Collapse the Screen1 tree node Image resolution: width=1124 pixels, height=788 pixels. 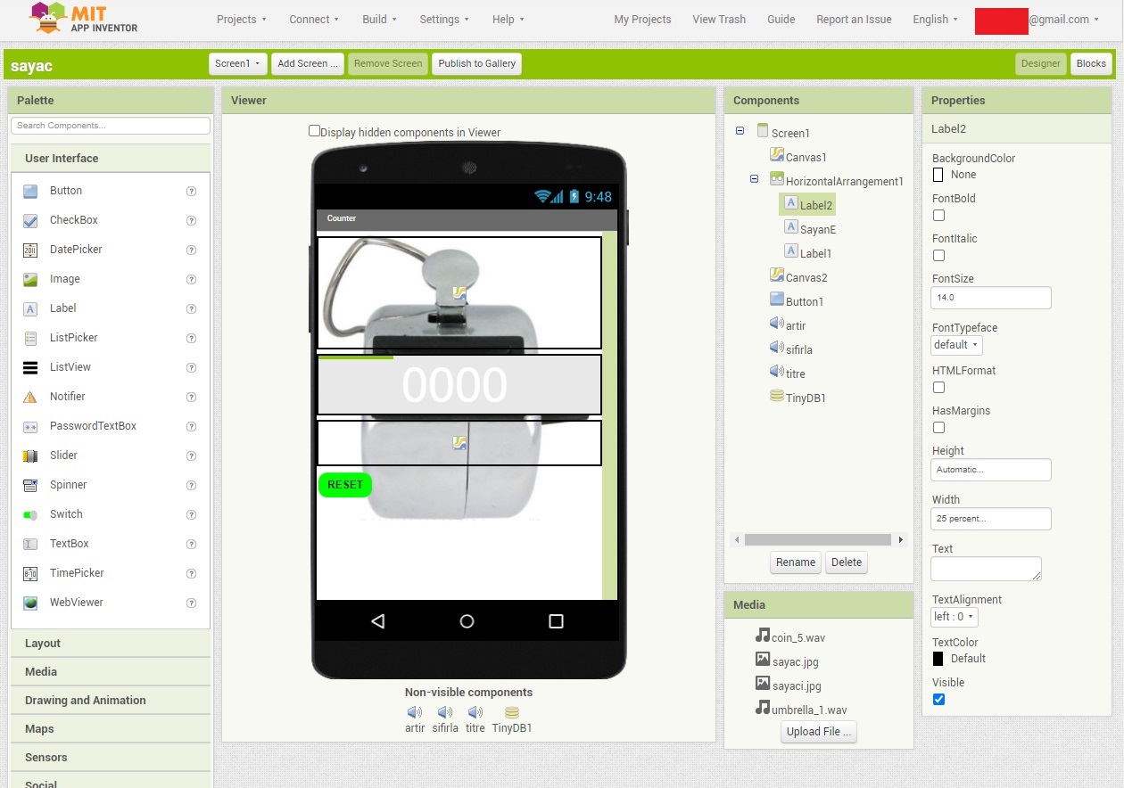(740, 131)
